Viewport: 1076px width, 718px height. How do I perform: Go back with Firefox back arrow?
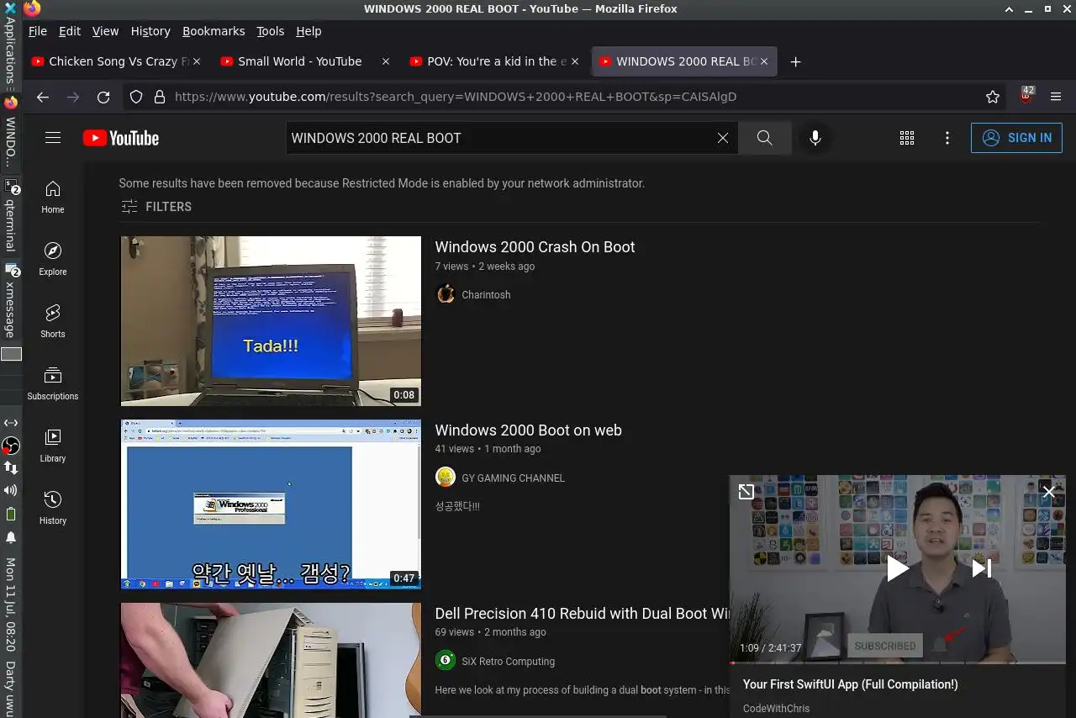(x=43, y=97)
